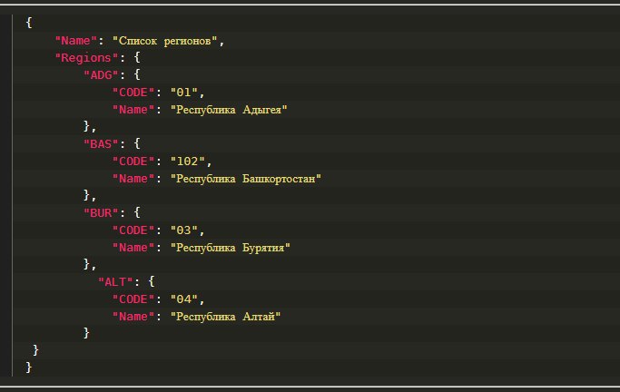Click the "Name" key under ADG
The image size is (620, 392).
click(x=133, y=110)
